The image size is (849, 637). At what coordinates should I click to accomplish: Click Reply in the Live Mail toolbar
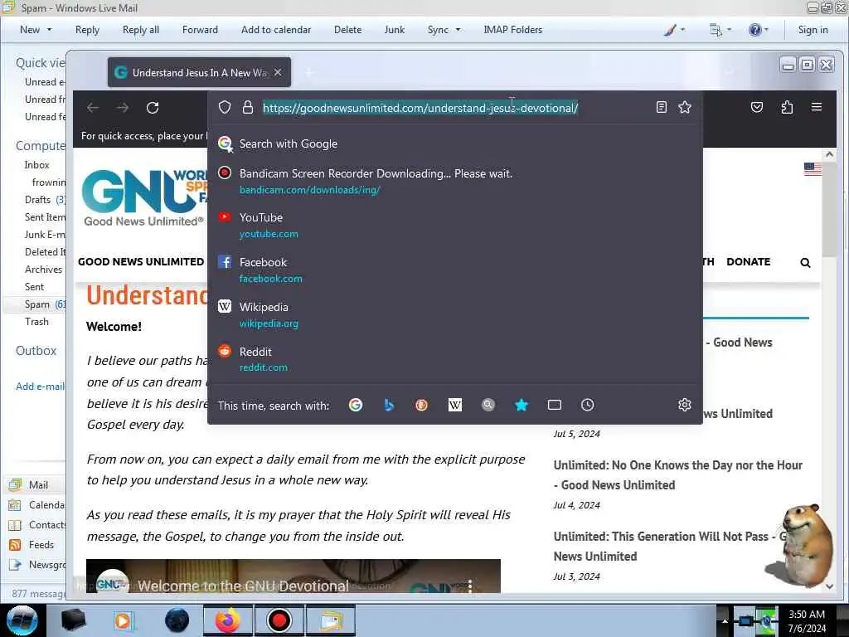(x=87, y=30)
